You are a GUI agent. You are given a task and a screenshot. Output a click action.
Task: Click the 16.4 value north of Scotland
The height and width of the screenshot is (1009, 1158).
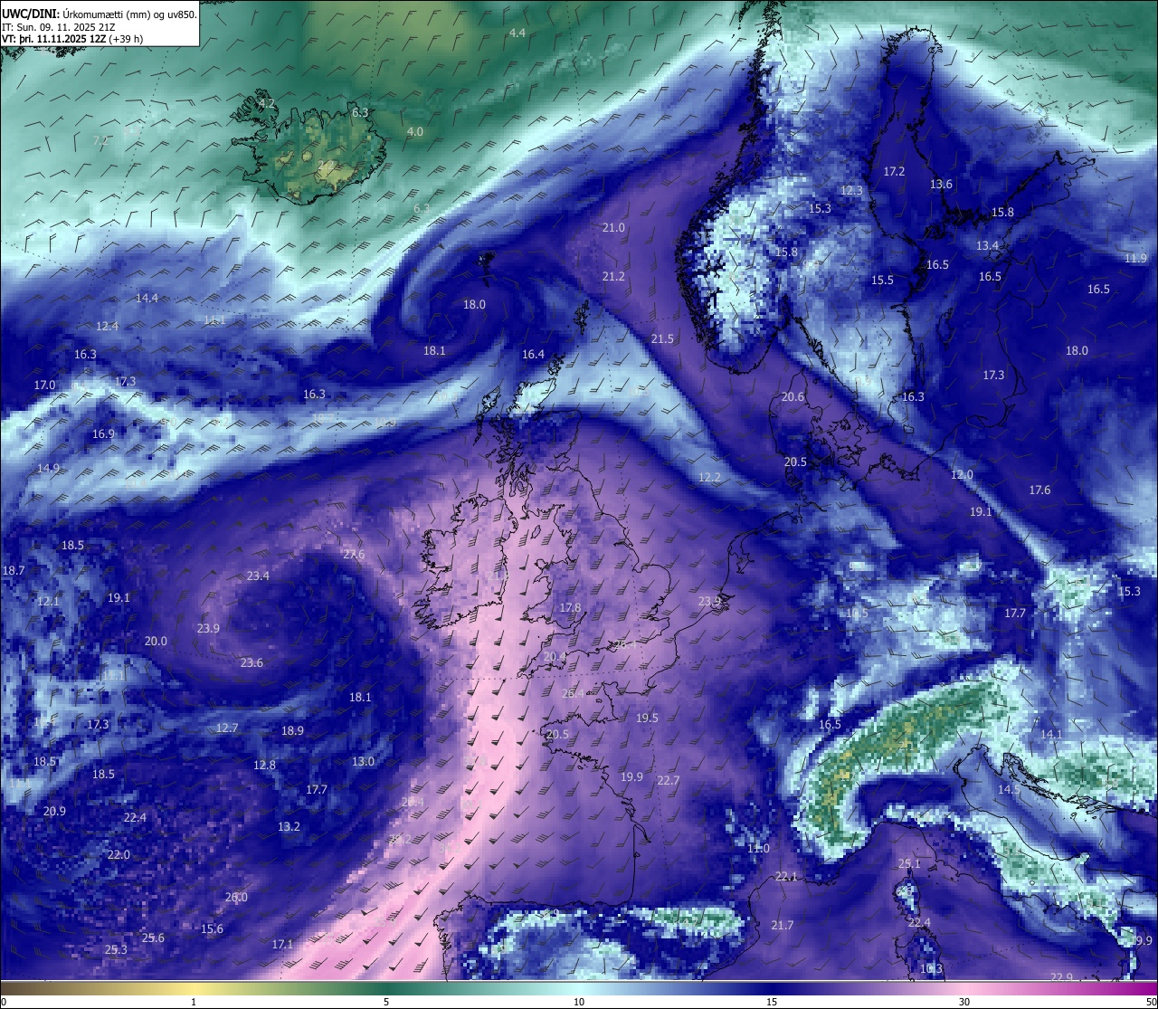click(x=533, y=355)
